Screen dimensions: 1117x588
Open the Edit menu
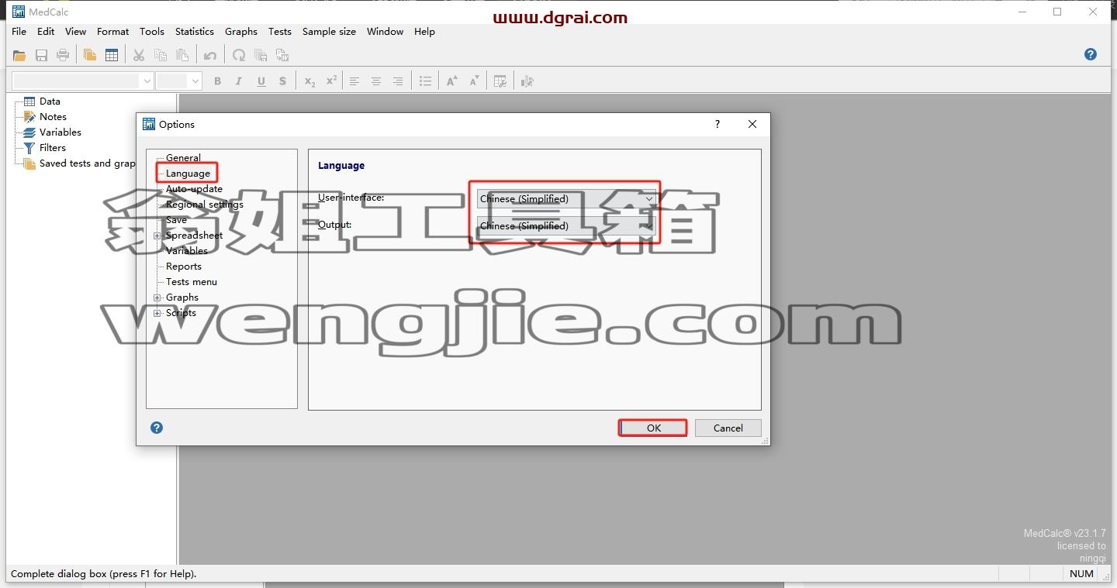(46, 32)
